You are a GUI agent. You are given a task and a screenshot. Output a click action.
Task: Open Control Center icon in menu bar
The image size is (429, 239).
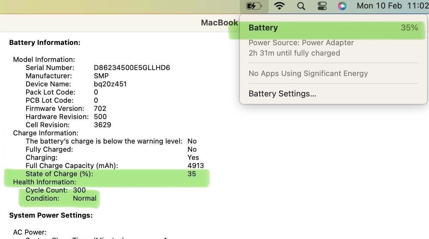(x=322, y=6)
